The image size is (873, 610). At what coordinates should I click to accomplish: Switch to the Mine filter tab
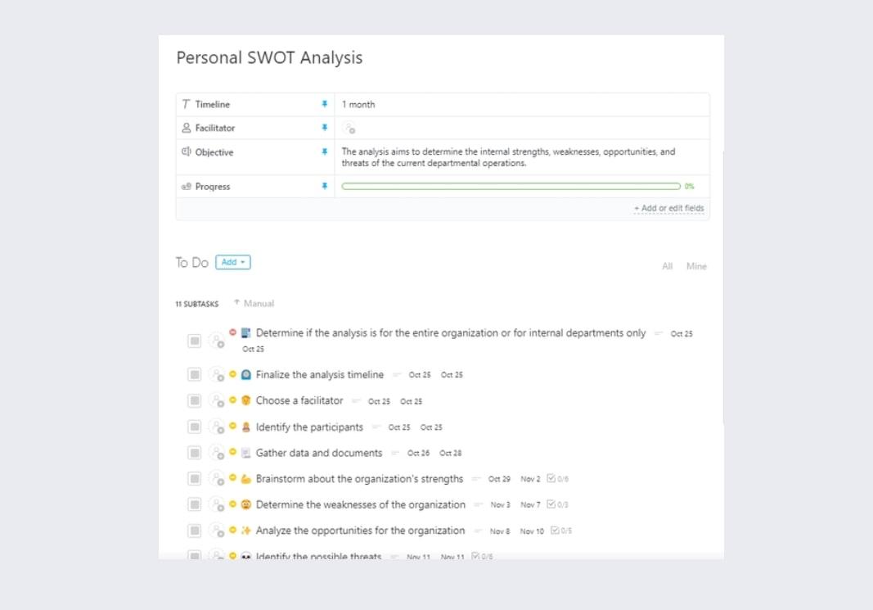(696, 266)
